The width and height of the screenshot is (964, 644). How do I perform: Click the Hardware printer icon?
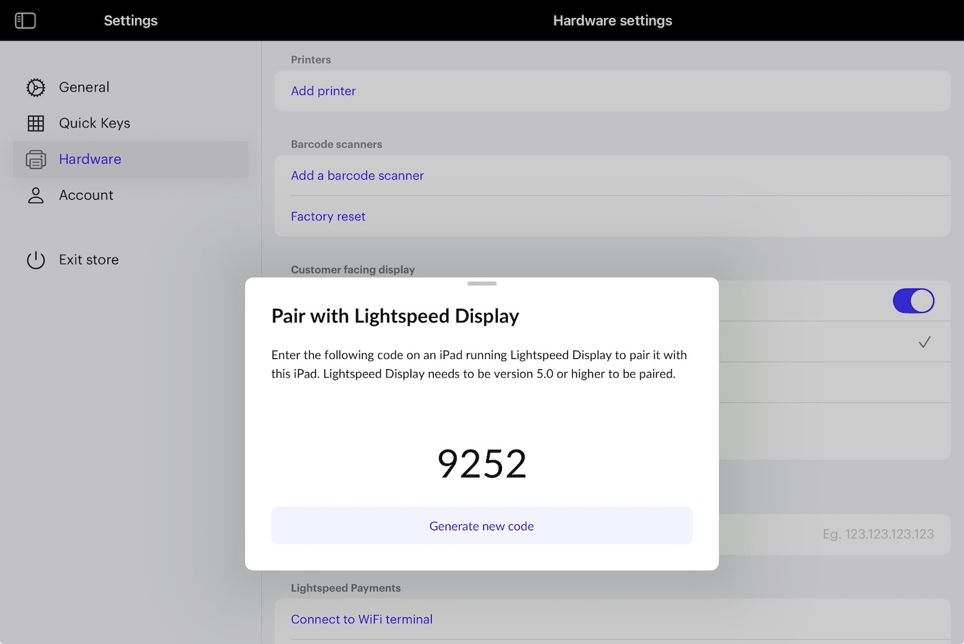coord(36,159)
